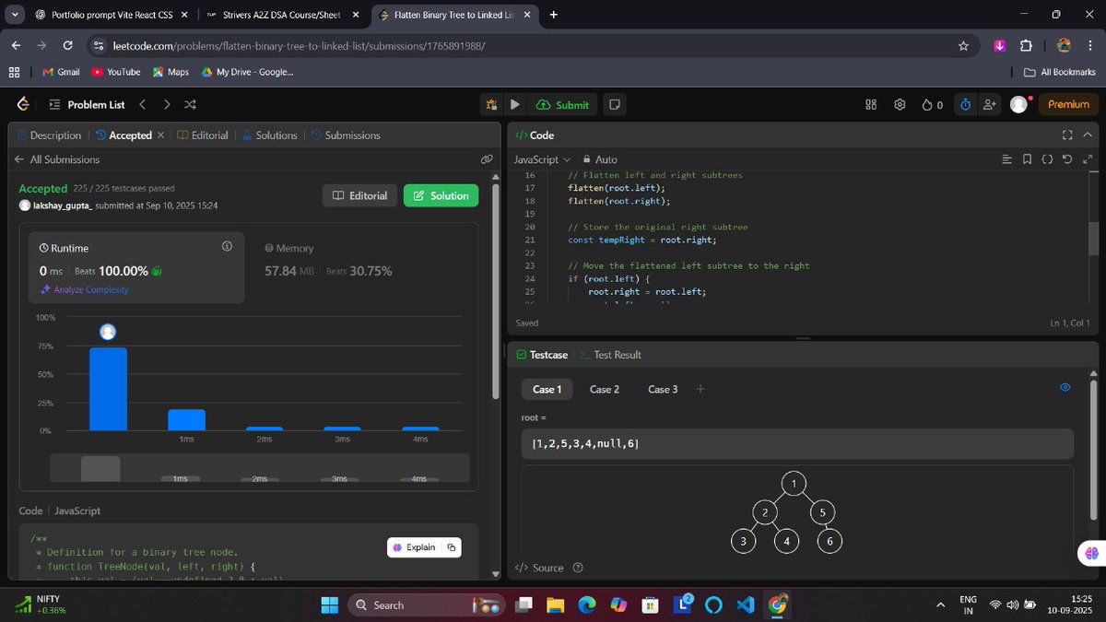The height and width of the screenshot is (622, 1106).
Task: Select the Case 3 tab
Action: (x=663, y=390)
